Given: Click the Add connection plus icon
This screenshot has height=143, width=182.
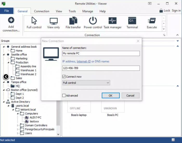Looking at the screenshot, I should coord(11,20).
